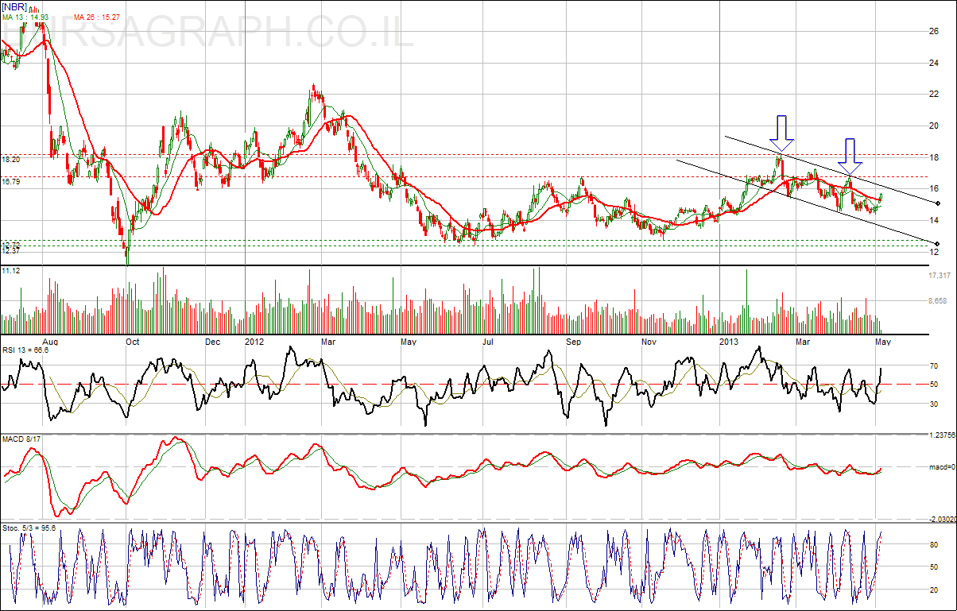Click the 2013 year axis label

pos(730,342)
